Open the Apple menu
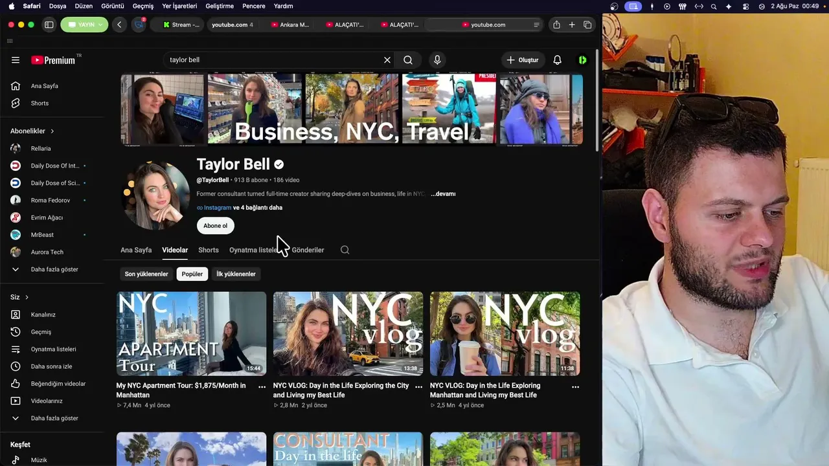829x466 pixels. [x=11, y=6]
